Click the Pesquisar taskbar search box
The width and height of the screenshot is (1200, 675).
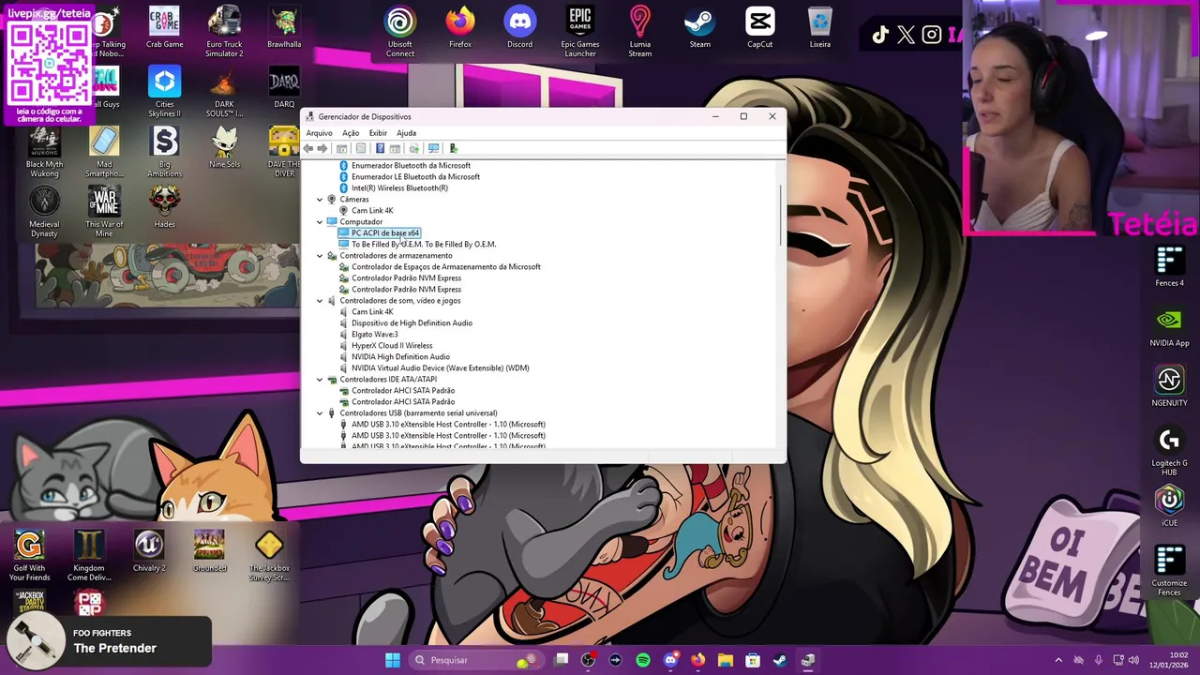[x=478, y=660]
